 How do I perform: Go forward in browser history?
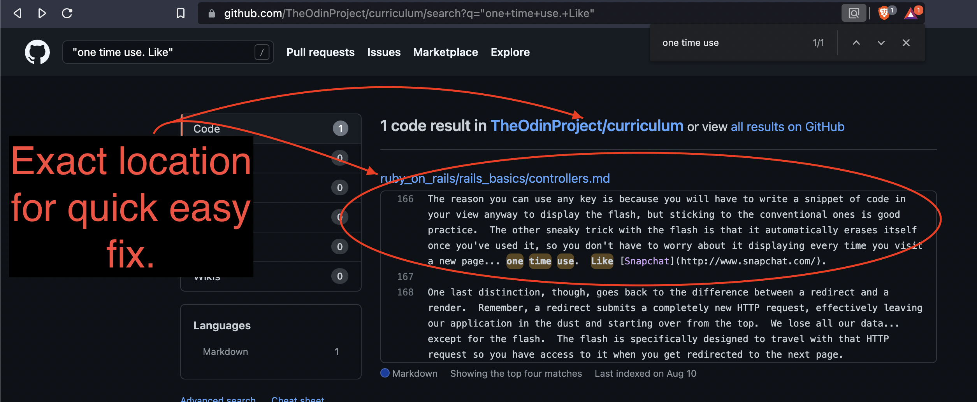[x=42, y=13]
